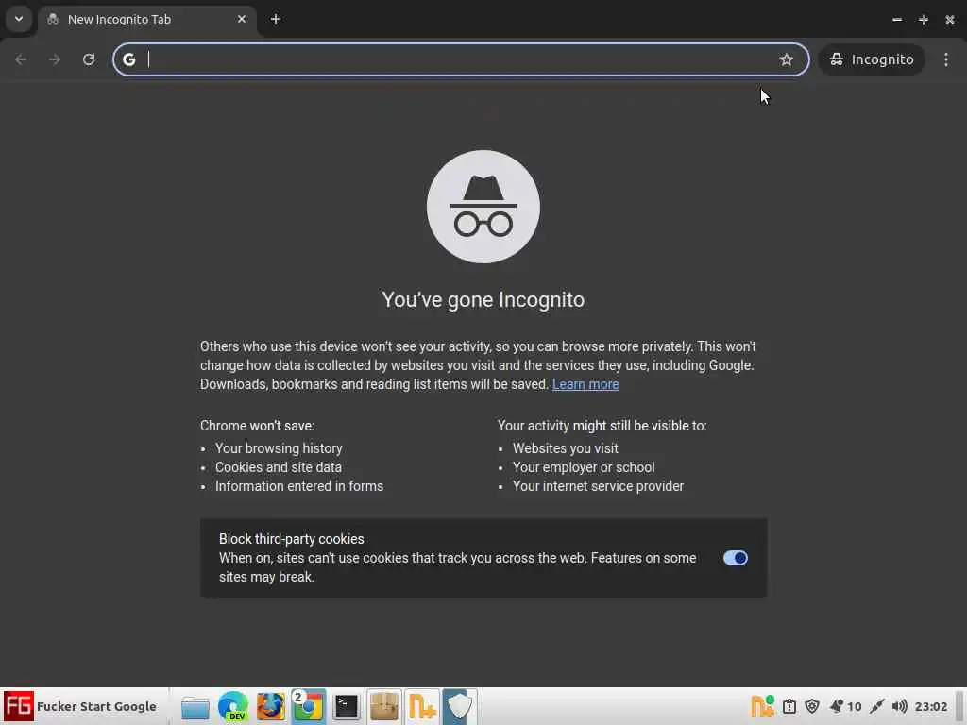967x725 pixels.
Task: Click 'Your browsing history' list item
Action: point(279,448)
